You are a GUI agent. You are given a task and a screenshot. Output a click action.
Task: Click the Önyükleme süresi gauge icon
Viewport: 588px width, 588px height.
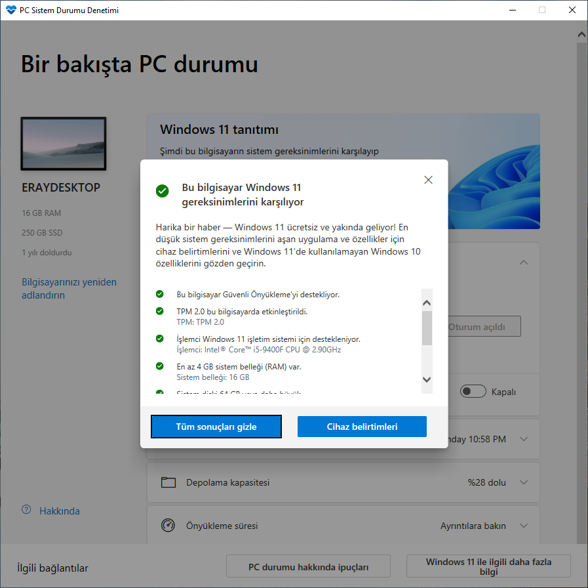click(168, 525)
